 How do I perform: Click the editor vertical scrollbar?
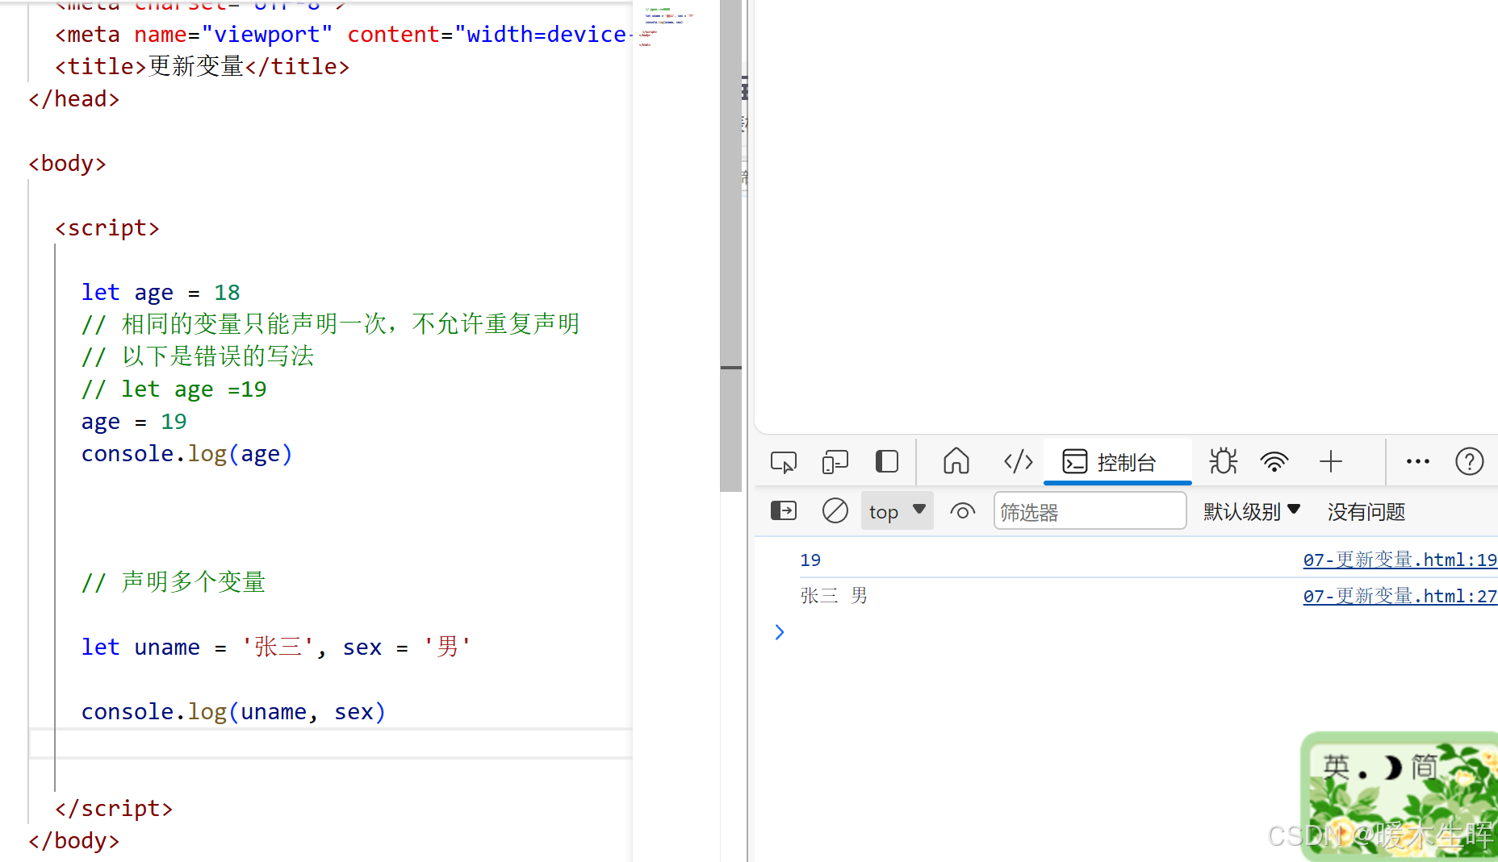tap(730, 246)
